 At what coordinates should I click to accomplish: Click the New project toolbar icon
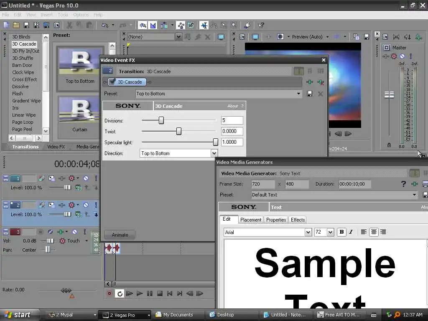coord(6,25)
